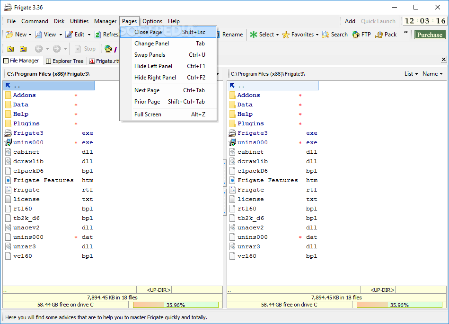This screenshot has width=449, height=324.
Task: Choose Hide Left Panel entry
Action: pyautogui.click(x=168, y=66)
